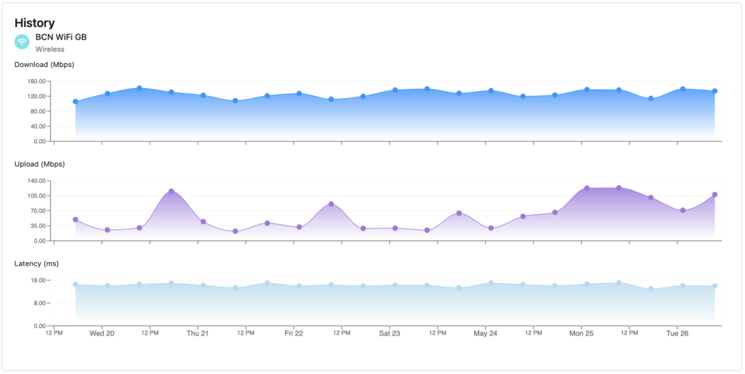
Task: Select Upload peak point between Fri 22 and Sat 23
Action: point(331,204)
